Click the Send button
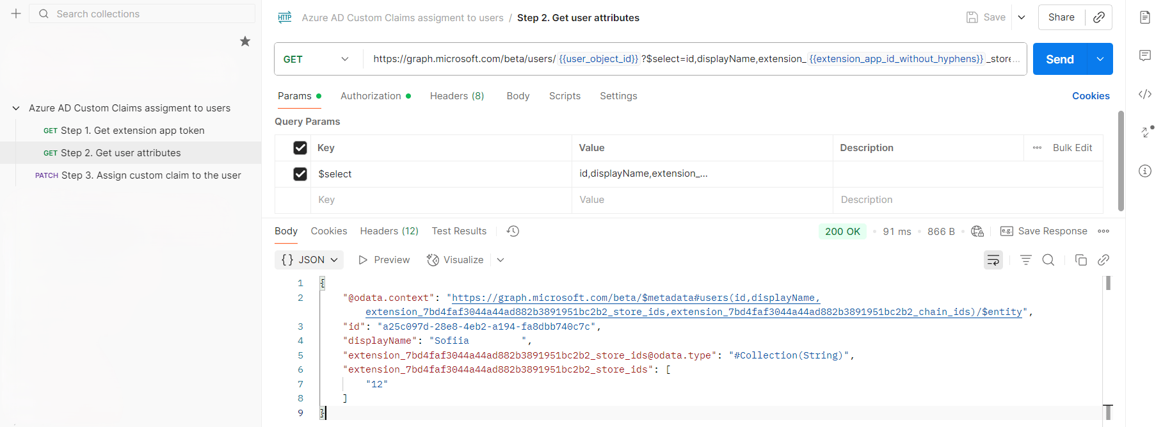 point(1060,60)
